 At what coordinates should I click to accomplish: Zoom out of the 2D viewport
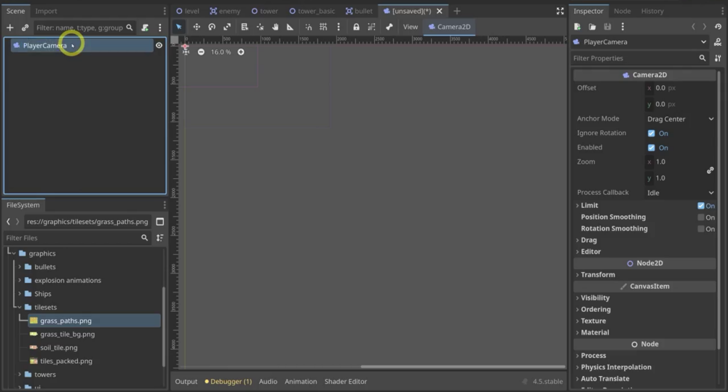[201, 52]
